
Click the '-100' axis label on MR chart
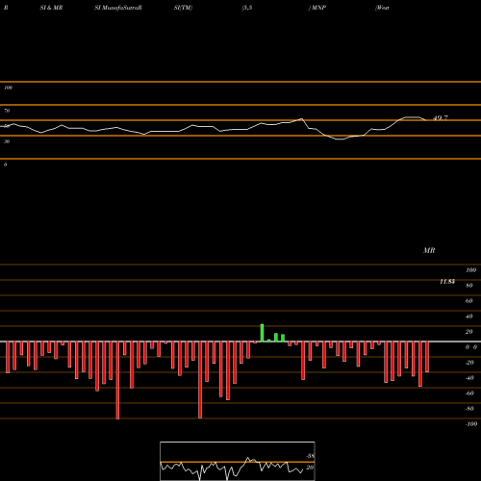pos(471,424)
